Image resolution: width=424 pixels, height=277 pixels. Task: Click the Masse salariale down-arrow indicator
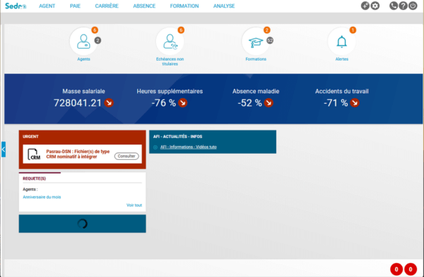coord(109,103)
